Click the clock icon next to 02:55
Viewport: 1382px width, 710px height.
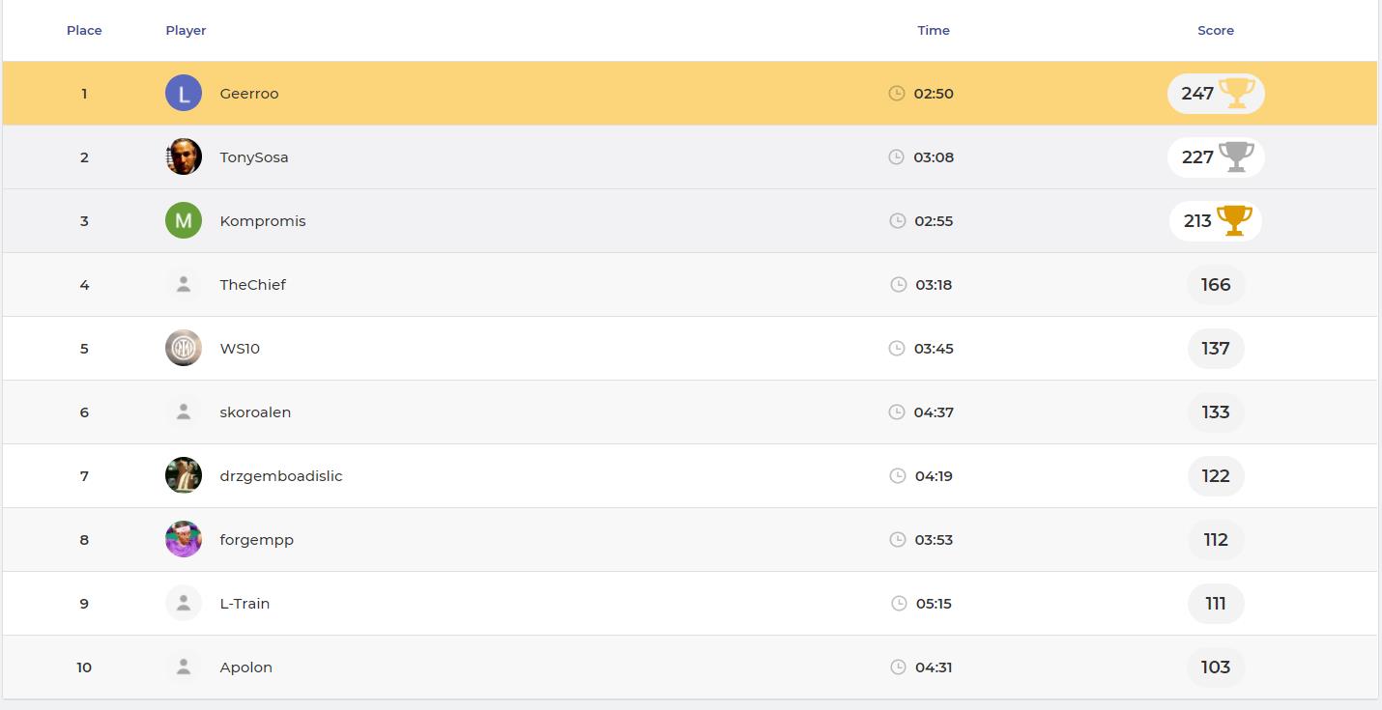pyautogui.click(x=898, y=220)
